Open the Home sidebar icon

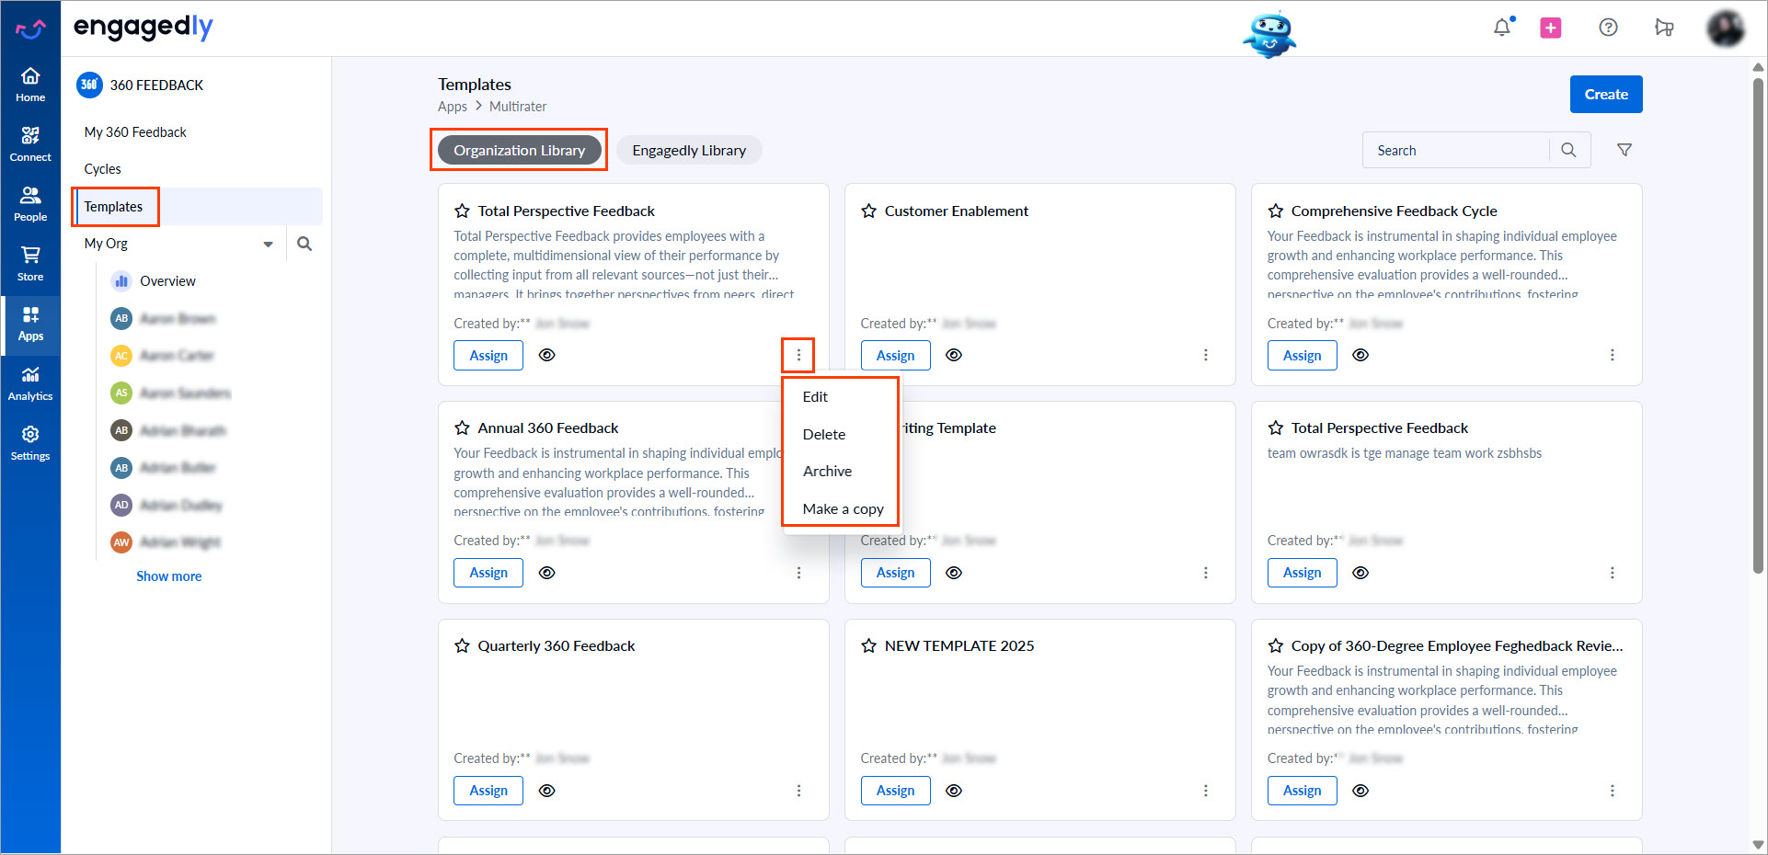point(30,84)
